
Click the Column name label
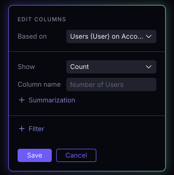pyautogui.click(x=39, y=84)
